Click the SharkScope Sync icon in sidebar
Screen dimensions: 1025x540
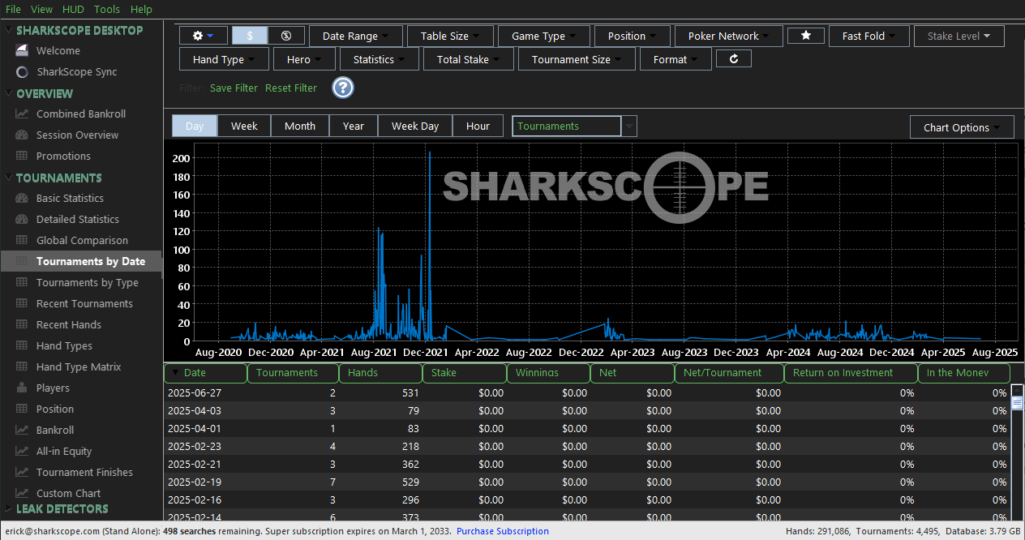[22, 71]
